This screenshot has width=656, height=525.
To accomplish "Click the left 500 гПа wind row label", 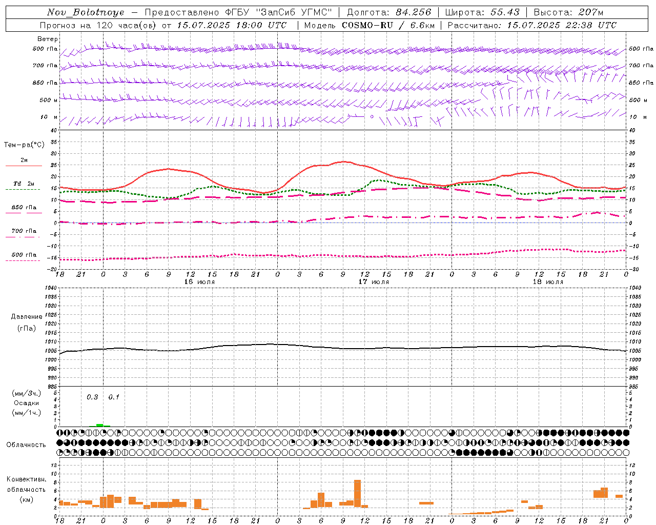I will (x=45, y=49).
